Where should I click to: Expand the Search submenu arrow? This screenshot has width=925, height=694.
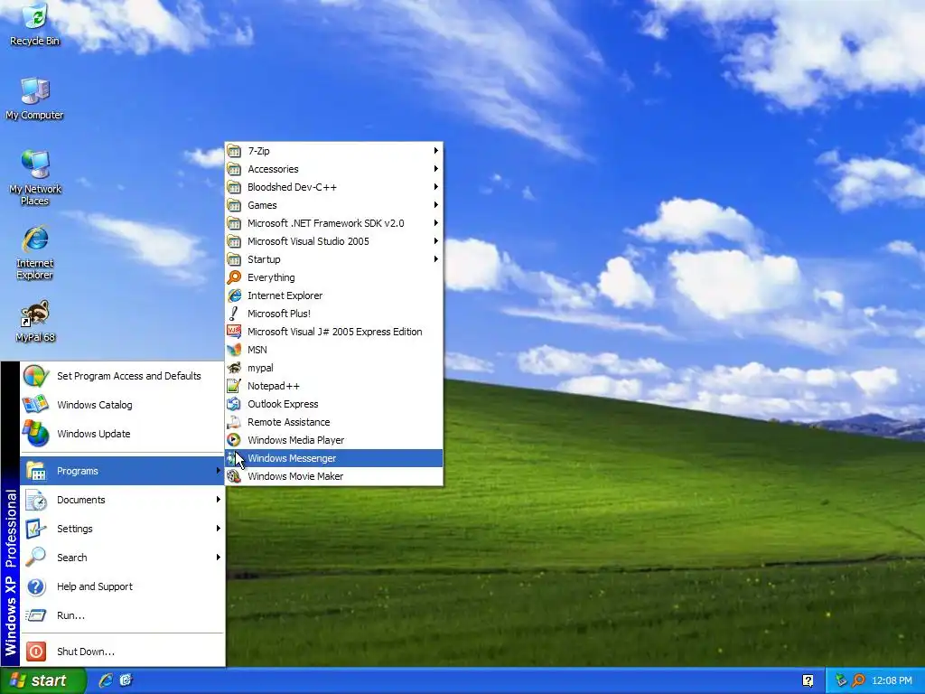tap(219, 557)
